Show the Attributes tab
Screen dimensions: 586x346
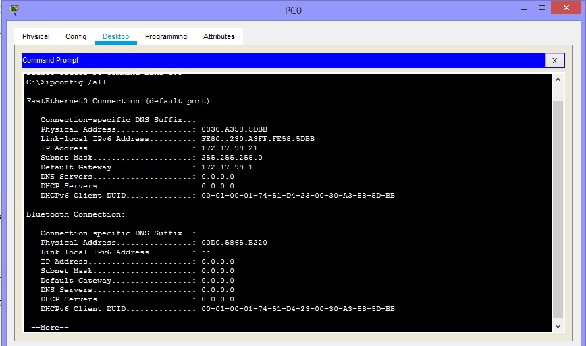[x=219, y=36]
